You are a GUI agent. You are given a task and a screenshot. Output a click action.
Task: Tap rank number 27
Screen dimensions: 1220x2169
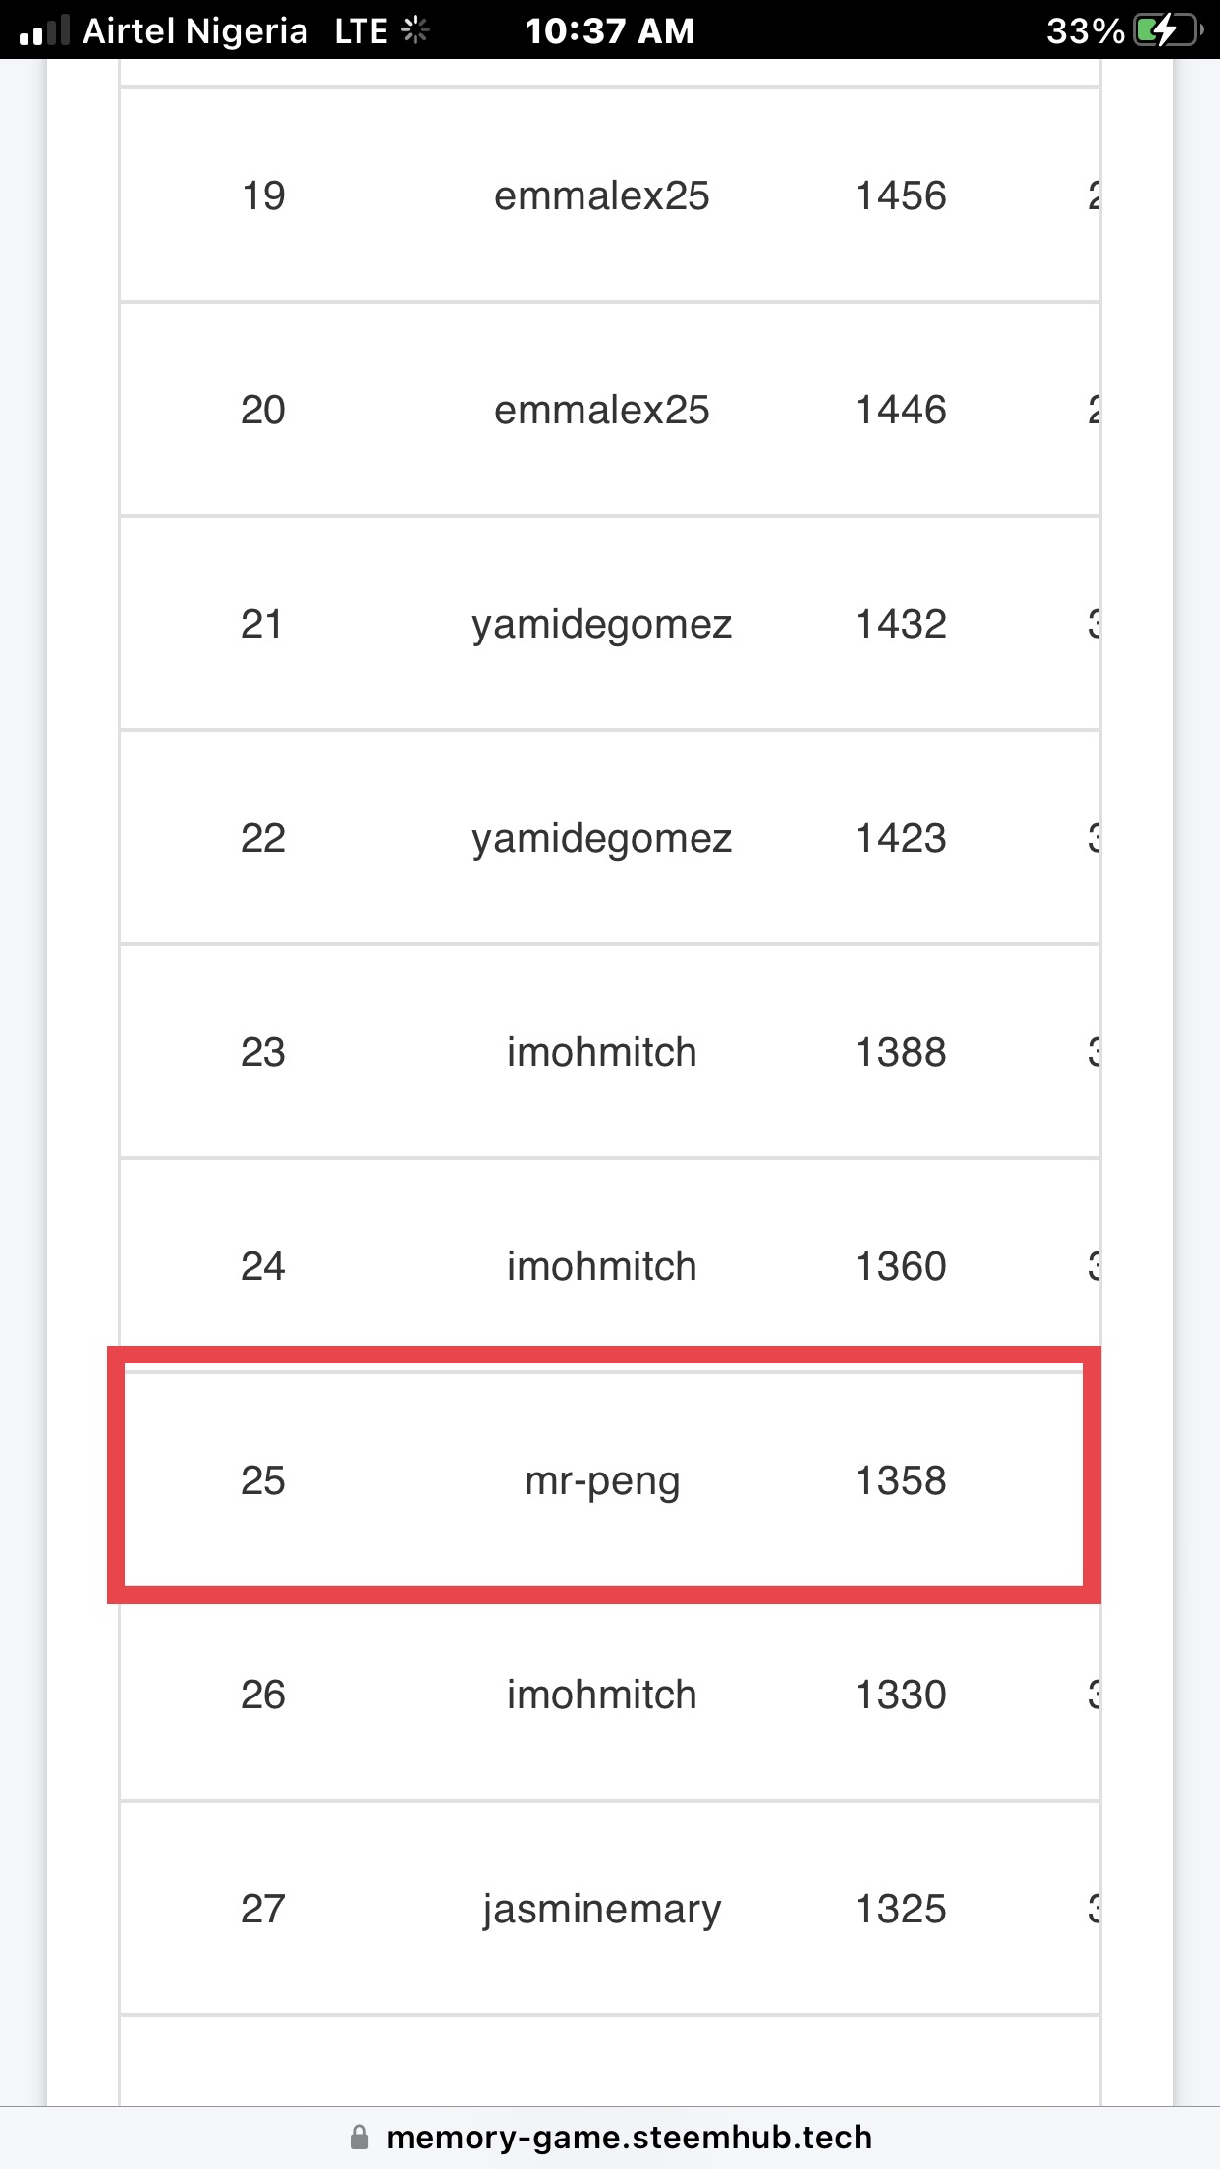tap(262, 1909)
